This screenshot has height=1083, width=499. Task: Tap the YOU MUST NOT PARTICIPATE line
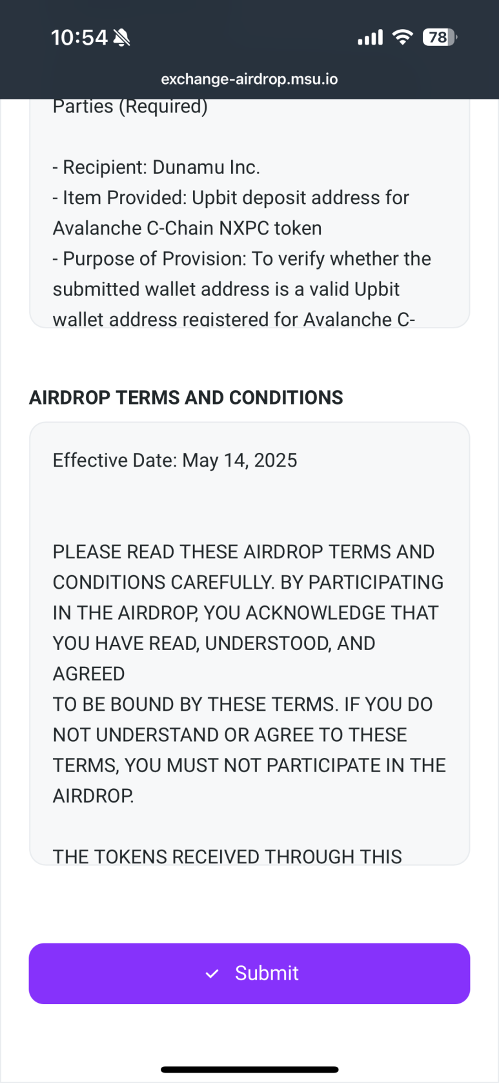pyautogui.click(x=249, y=765)
